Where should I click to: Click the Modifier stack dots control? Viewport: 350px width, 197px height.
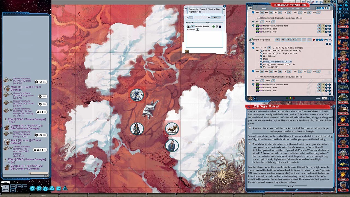point(5,191)
